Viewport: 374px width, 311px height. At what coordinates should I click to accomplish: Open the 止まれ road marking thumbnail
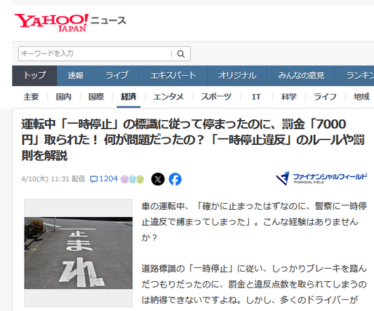[x=79, y=253]
